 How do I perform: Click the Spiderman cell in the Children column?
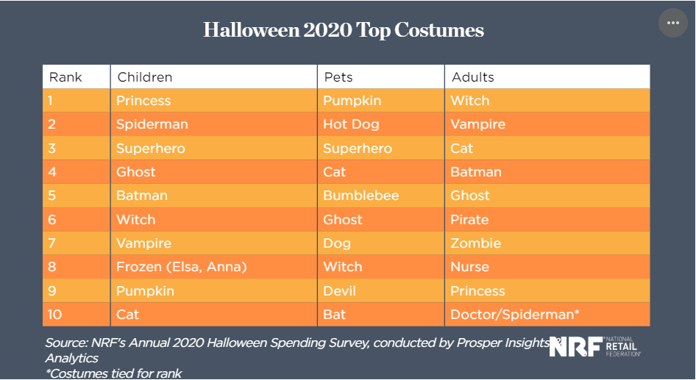coord(152,124)
